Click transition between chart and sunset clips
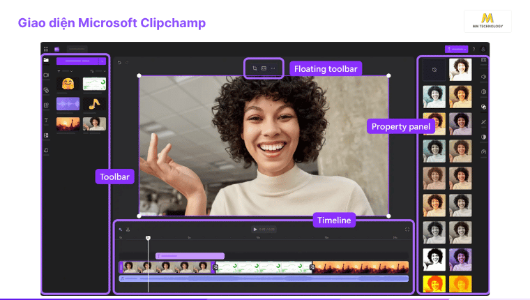530x300 pixels. (x=312, y=267)
